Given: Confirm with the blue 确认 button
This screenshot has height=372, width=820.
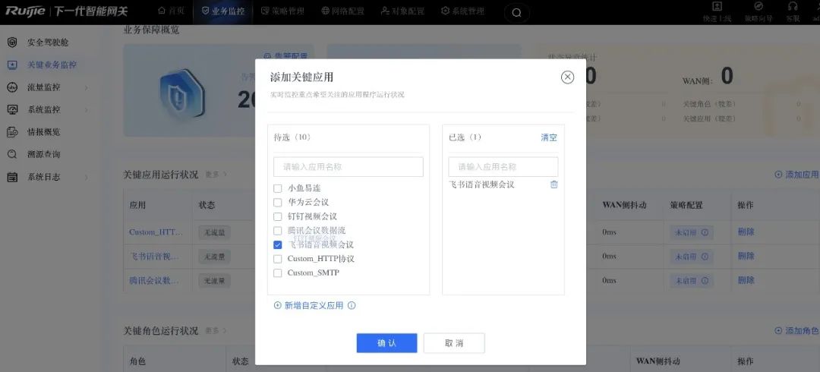Looking at the screenshot, I should pyautogui.click(x=387, y=343).
